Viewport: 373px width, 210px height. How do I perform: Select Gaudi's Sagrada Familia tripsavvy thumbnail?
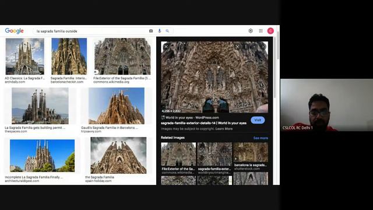(x=117, y=106)
